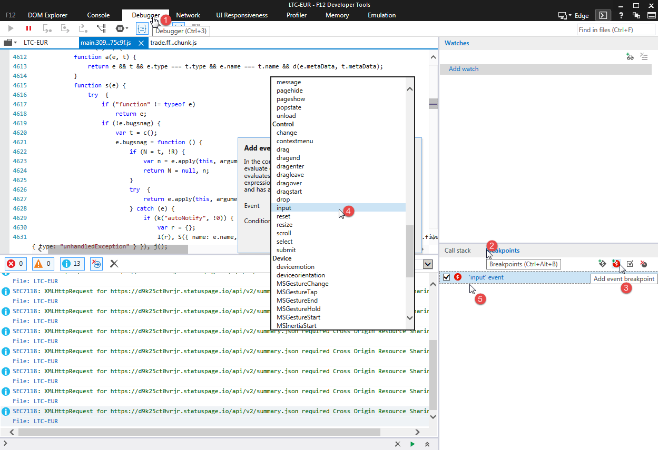Click the Add watch link

tap(464, 69)
